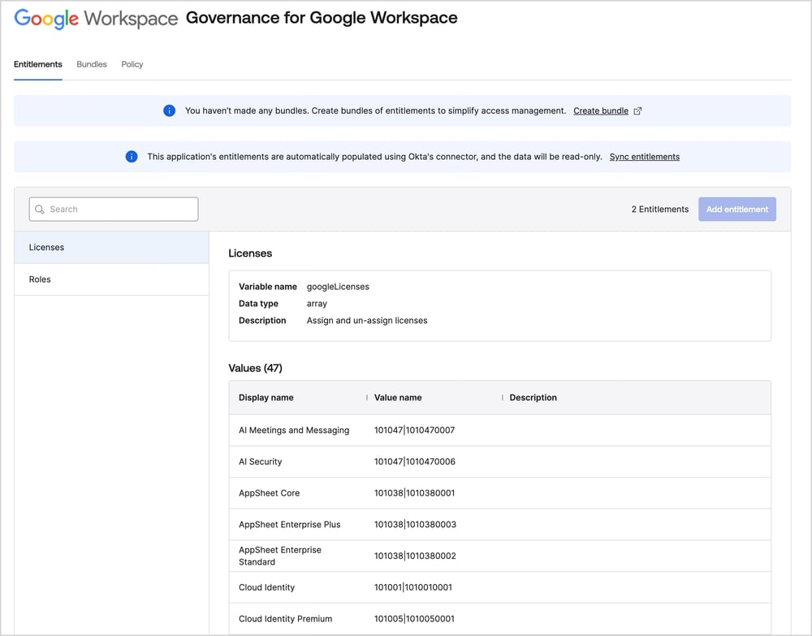Click the AppSheet Core display name
This screenshot has width=812, height=636.
(x=270, y=493)
